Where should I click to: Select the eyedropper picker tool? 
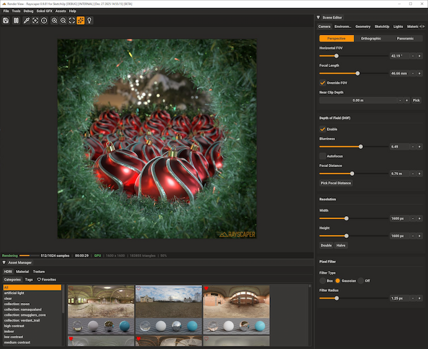[26, 20]
